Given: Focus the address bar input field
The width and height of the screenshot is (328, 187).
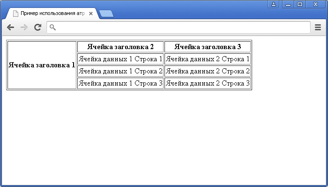Looking at the screenshot, I should pos(183,28).
